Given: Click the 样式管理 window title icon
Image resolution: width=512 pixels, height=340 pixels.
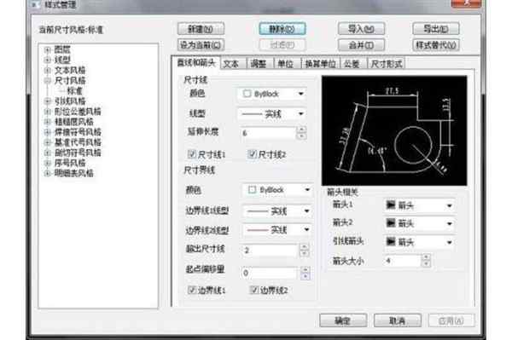Looking at the screenshot, I should 35,4.
